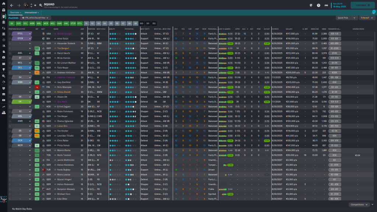
Task: Open the Filtered dropdown
Action: coord(366,18)
